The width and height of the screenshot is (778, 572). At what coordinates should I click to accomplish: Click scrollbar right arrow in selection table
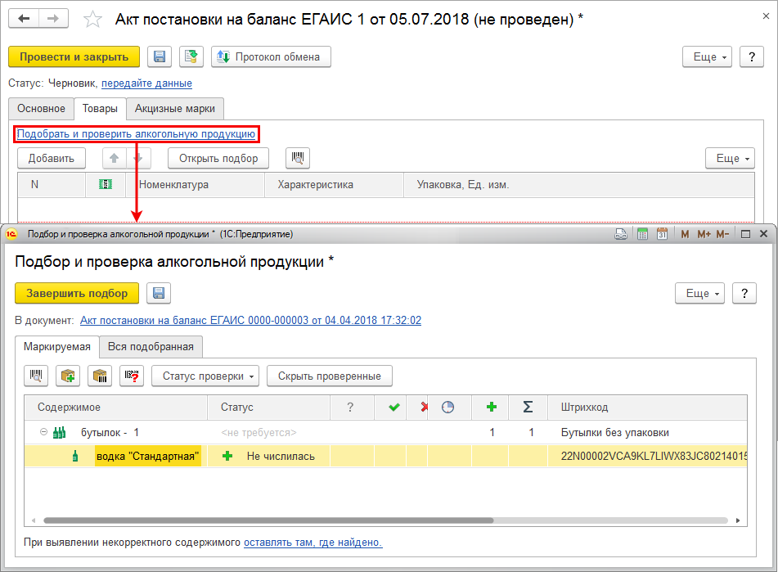[x=738, y=520]
